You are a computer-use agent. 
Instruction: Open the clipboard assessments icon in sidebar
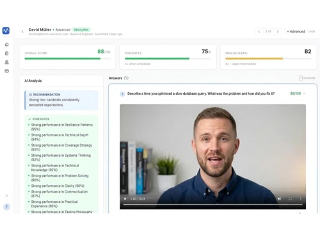pos(7,53)
